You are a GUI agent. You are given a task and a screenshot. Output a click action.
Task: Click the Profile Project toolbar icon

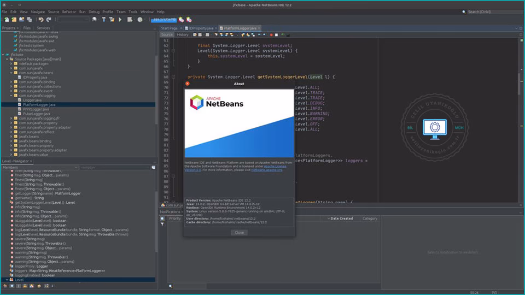(x=140, y=20)
